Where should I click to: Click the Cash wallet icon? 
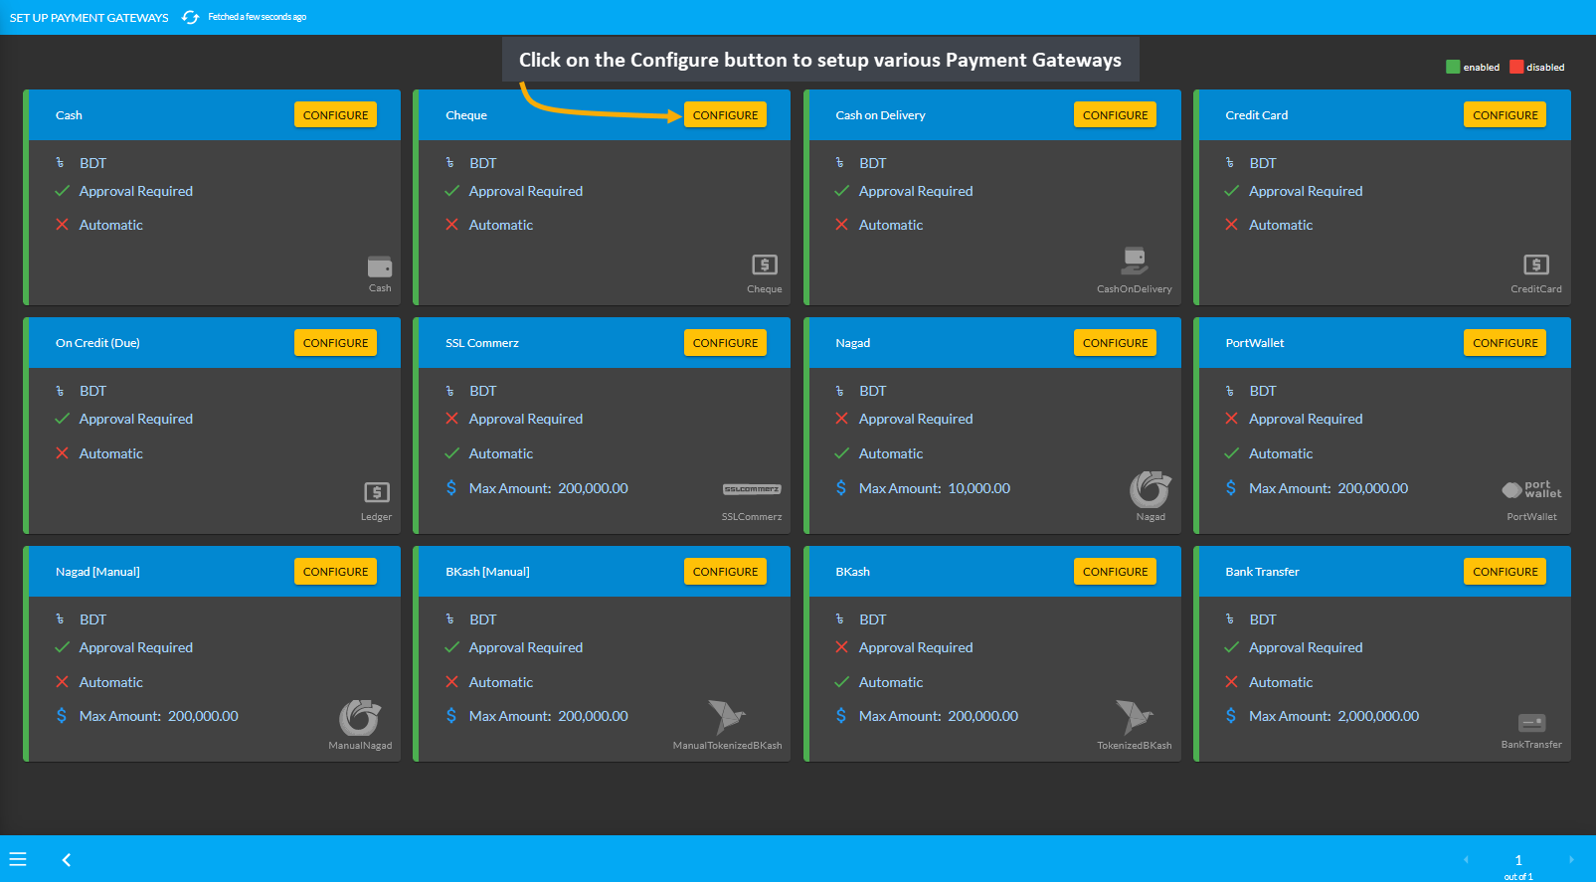pos(380,266)
